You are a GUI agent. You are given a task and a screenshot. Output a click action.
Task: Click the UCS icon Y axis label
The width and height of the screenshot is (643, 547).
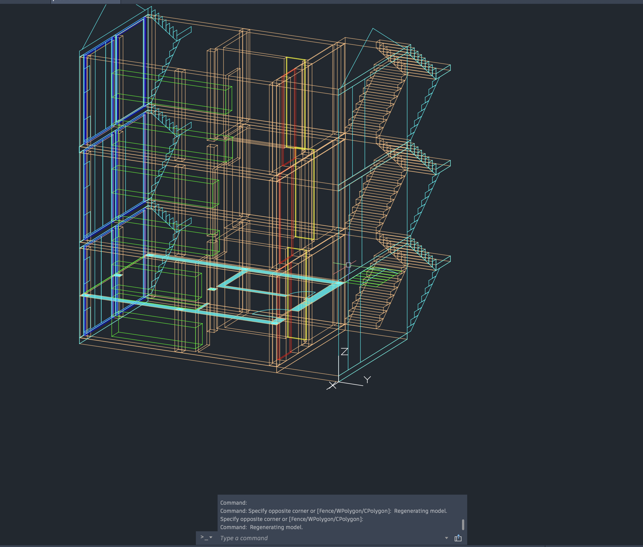[367, 380]
